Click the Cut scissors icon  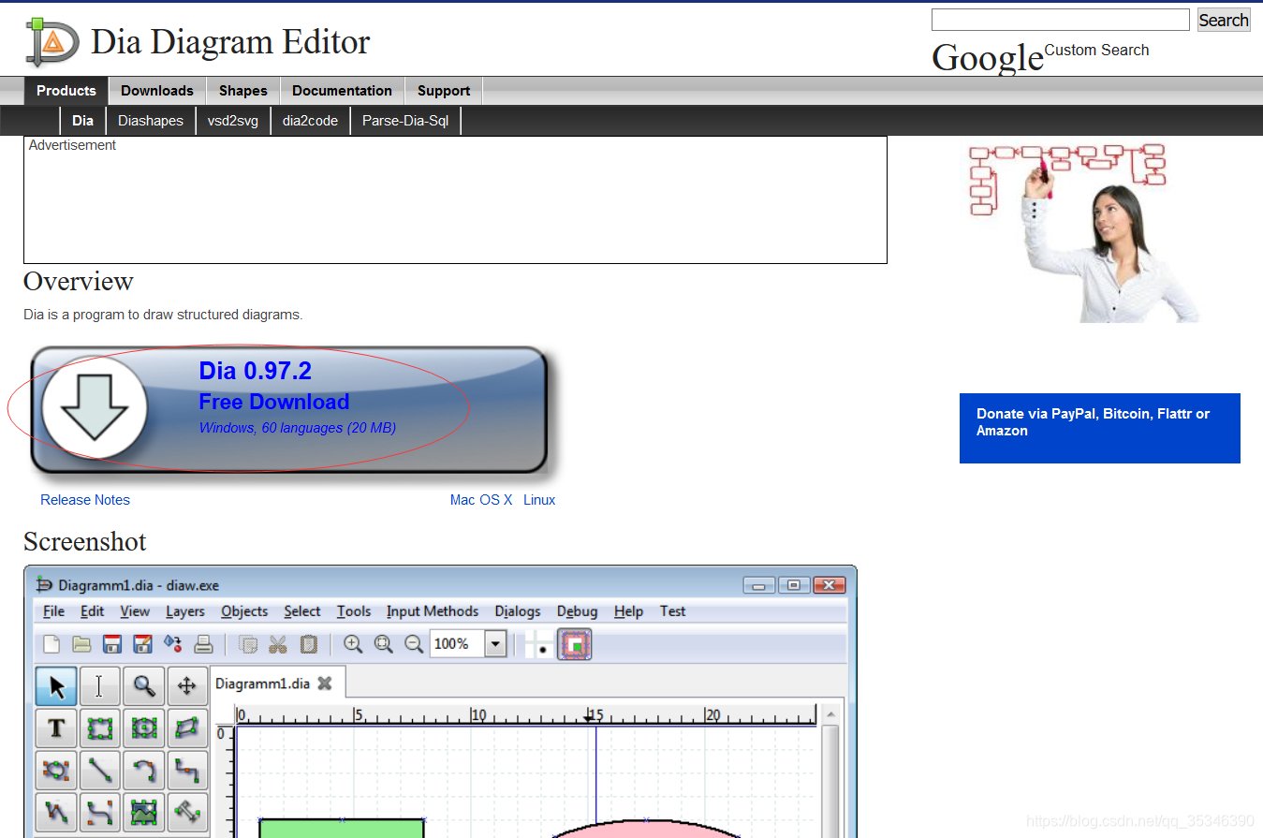click(x=278, y=644)
